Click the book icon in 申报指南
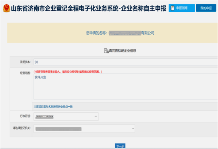 (172, 8)
